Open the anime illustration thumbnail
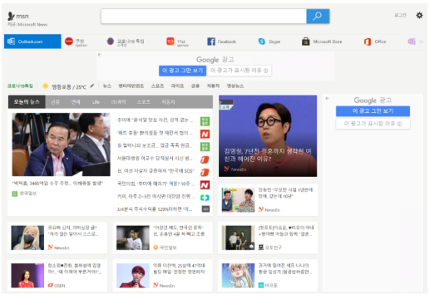 click(x=238, y=276)
